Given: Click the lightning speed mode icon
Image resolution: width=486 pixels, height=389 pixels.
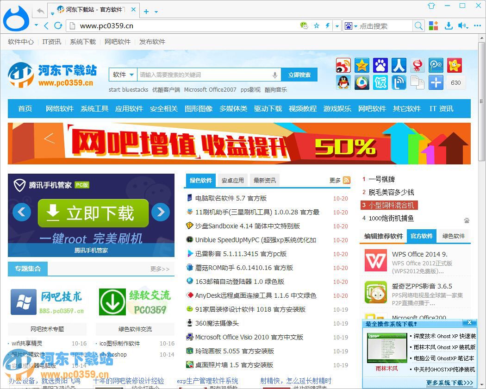Looking at the screenshot, I should 328,26.
